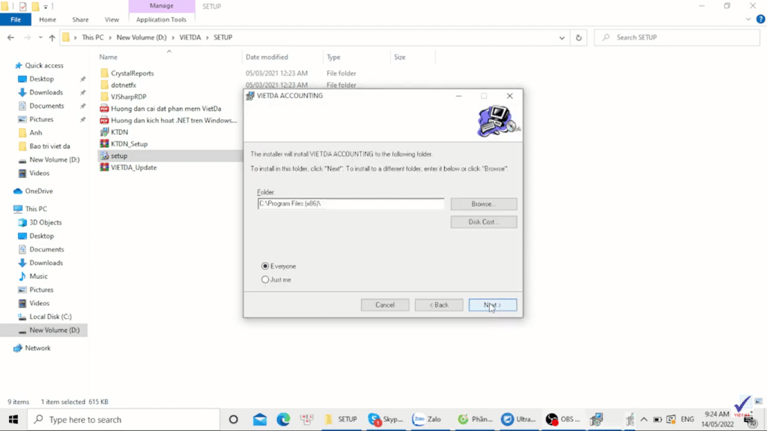The width and height of the screenshot is (767, 431).
Task: Open pinned Downloads under Quick access
Action: coord(46,92)
